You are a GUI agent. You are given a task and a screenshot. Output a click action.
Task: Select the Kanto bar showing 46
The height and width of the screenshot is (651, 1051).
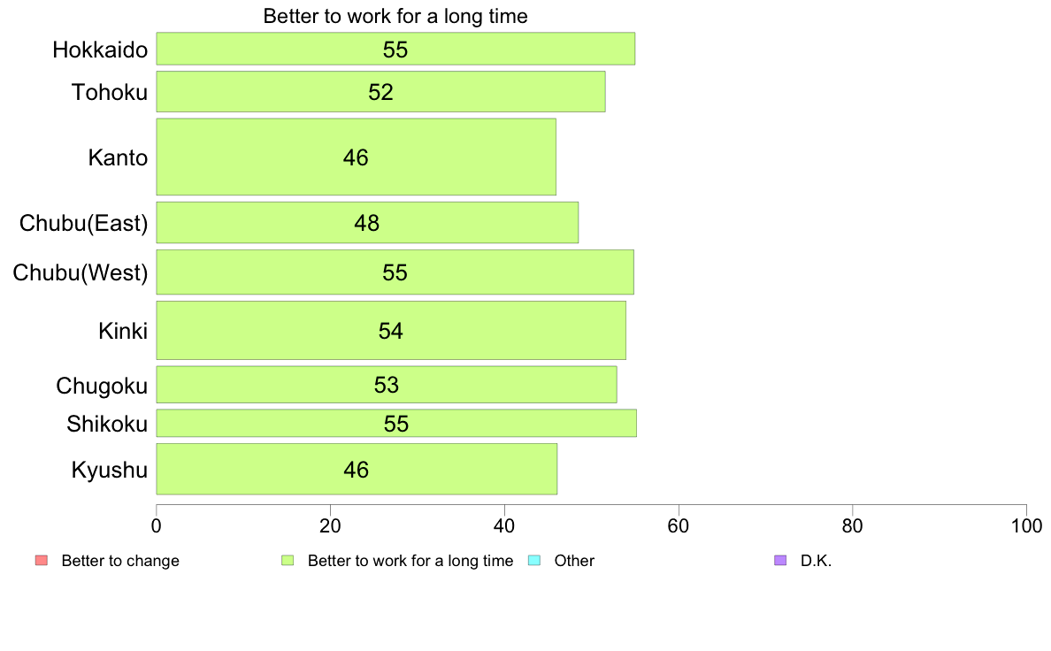click(356, 157)
